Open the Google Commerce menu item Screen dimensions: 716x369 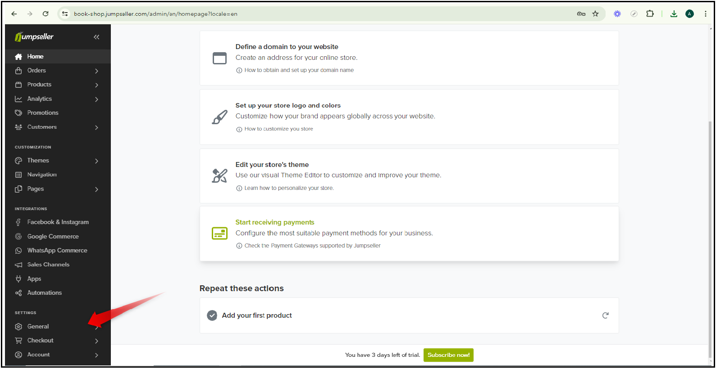click(x=58, y=237)
